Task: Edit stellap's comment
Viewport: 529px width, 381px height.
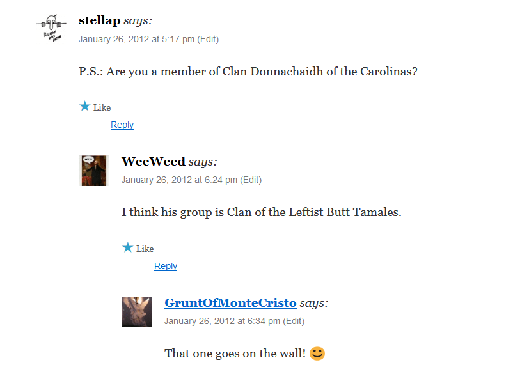Action: point(208,39)
